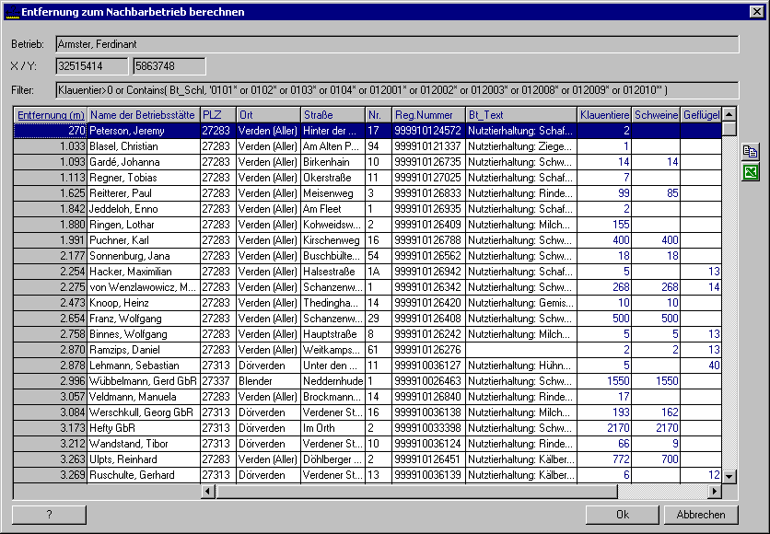This screenshot has height=534, width=770.
Task: Click the Reg.Nummer column header
Action: 428,115
